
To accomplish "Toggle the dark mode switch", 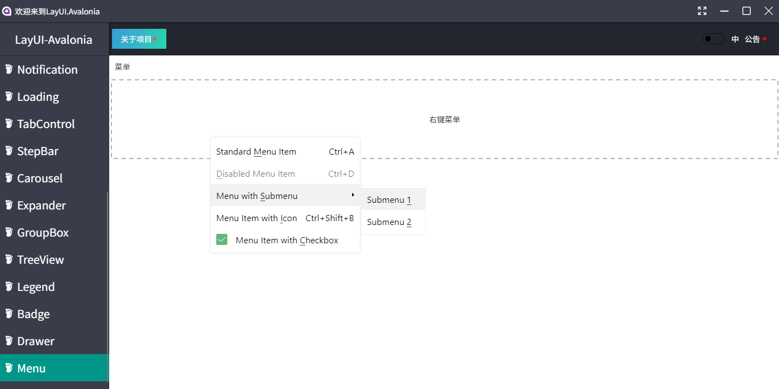I will [x=713, y=39].
